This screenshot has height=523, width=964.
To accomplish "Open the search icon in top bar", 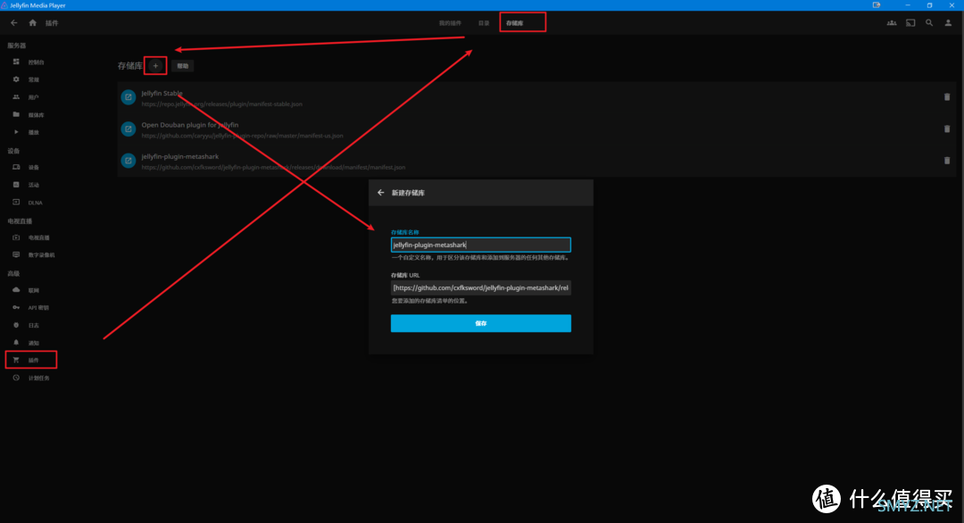I will (x=929, y=22).
